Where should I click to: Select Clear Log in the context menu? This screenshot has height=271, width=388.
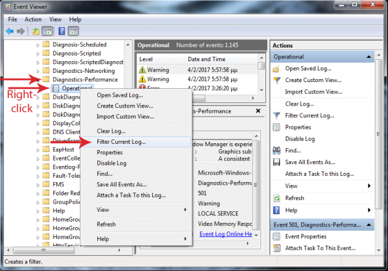point(111,131)
